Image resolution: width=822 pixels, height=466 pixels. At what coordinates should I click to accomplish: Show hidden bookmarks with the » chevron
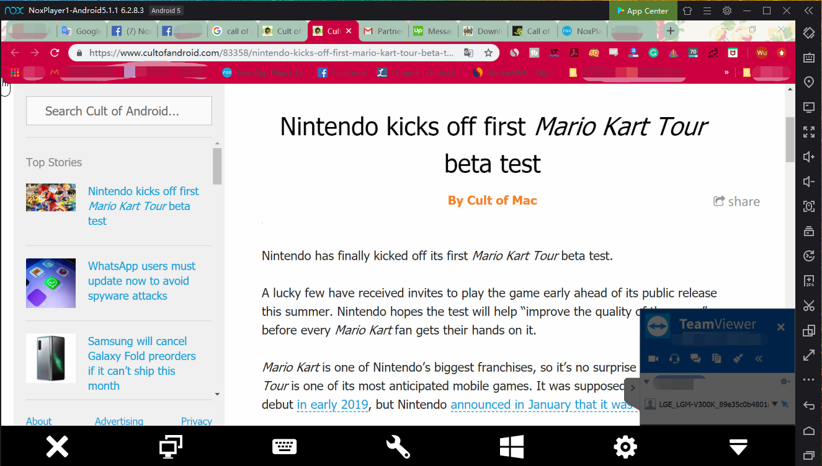coord(727,73)
